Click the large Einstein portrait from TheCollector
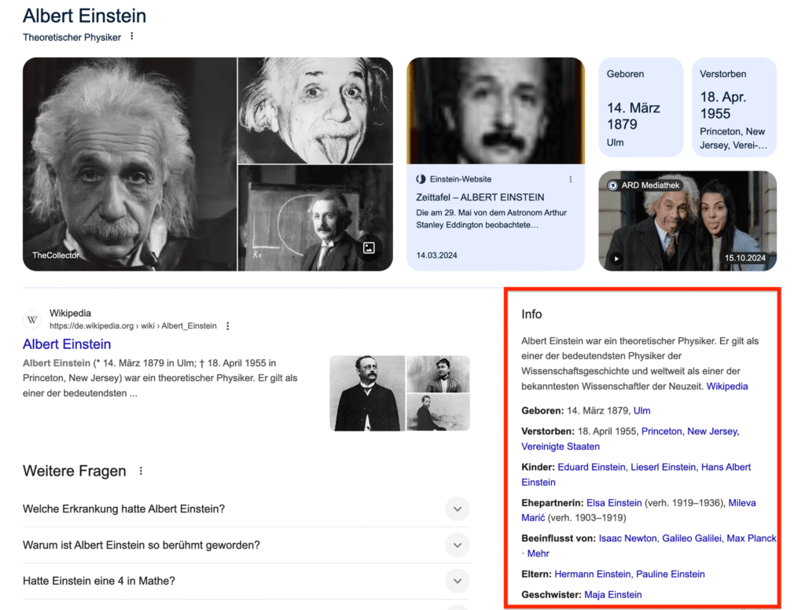Viewport: 805px width, 610px height. 130,164
